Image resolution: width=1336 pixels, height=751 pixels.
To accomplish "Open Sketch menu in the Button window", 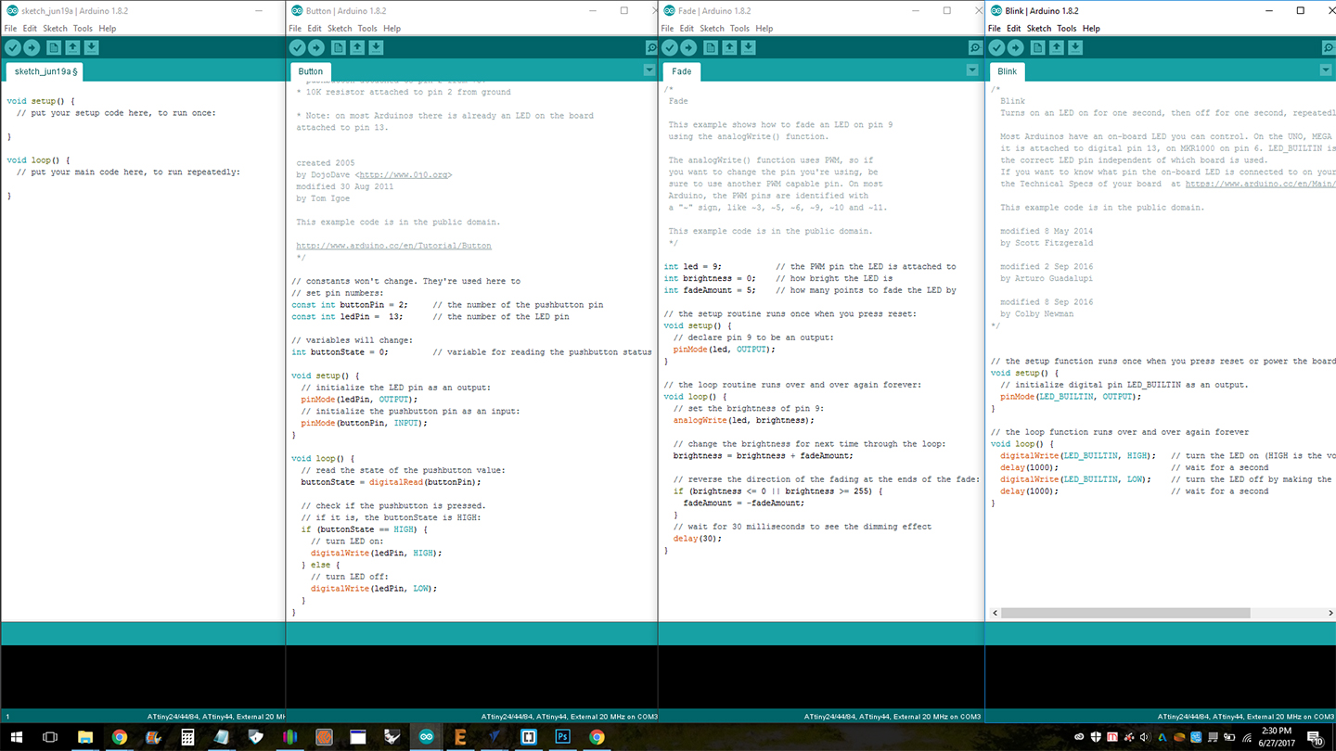I will tap(340, 29).
